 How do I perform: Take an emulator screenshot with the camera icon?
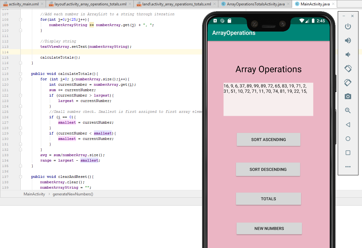tap(348, 96)
